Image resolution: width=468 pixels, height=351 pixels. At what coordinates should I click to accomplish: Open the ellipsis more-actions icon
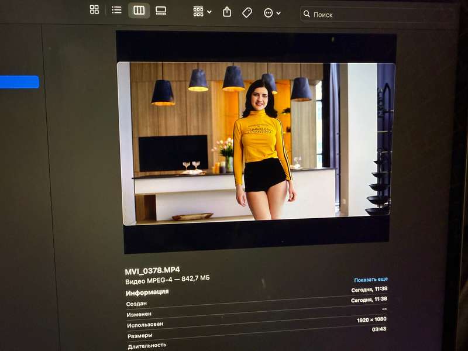tap(269, 13)
